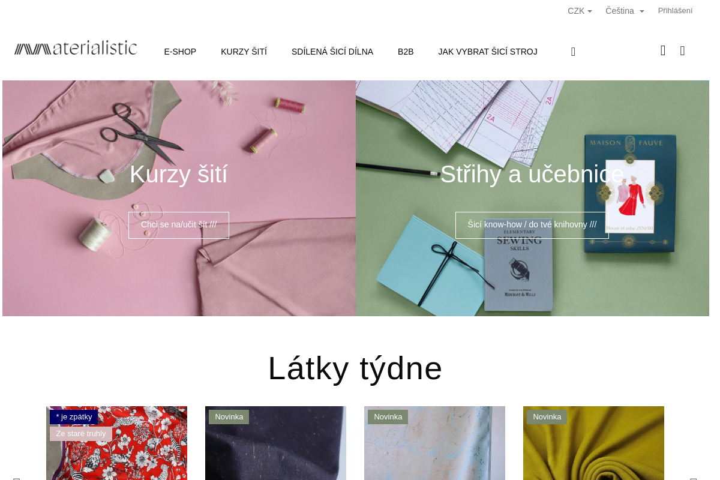Click the Novinka badge on the dark navy fabric
Image resolution: width=720 pixels, height=480 pixels.
click(229, 417)
